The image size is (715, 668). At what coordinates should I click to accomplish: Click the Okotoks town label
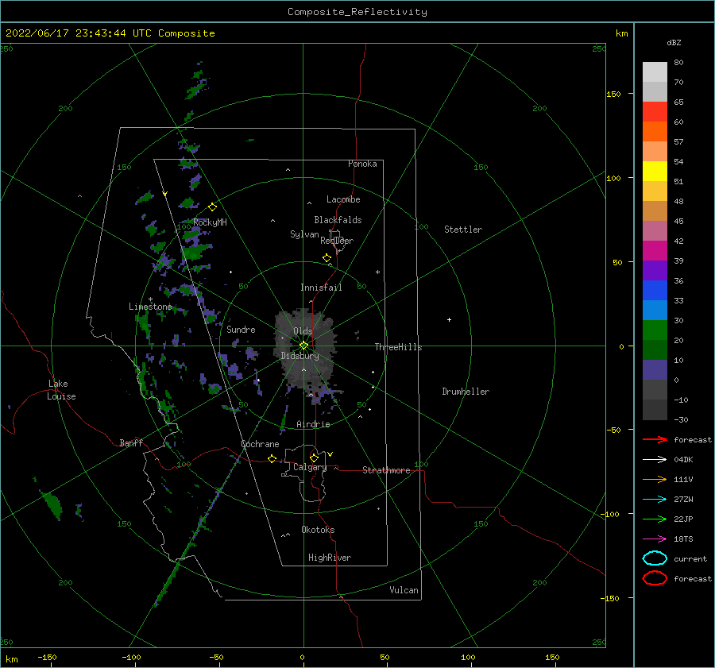318,530
